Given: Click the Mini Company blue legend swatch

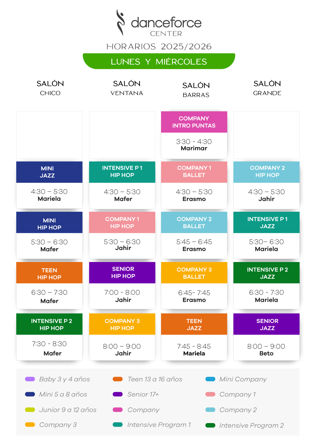Looking at the screenshot, I should coord(210,379).
